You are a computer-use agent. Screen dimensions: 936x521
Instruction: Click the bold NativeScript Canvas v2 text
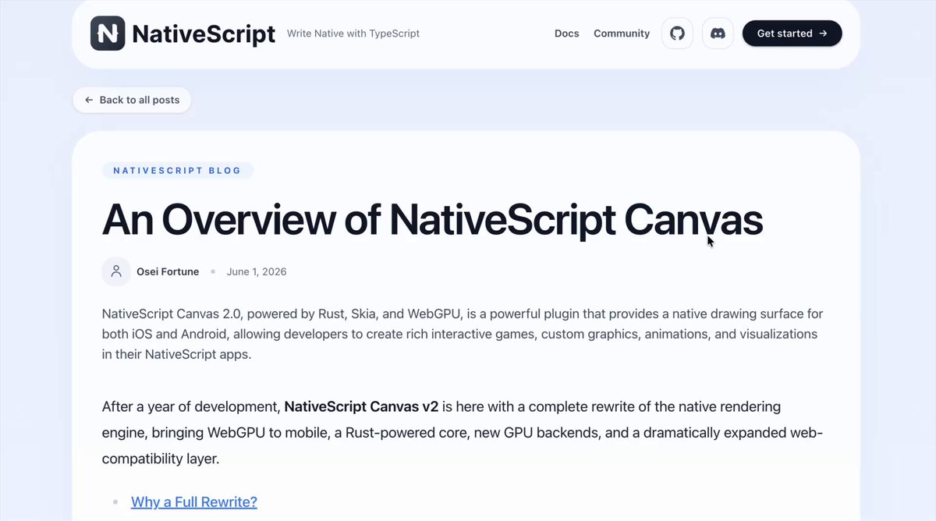pyautogui.click(x=361, y=406)
